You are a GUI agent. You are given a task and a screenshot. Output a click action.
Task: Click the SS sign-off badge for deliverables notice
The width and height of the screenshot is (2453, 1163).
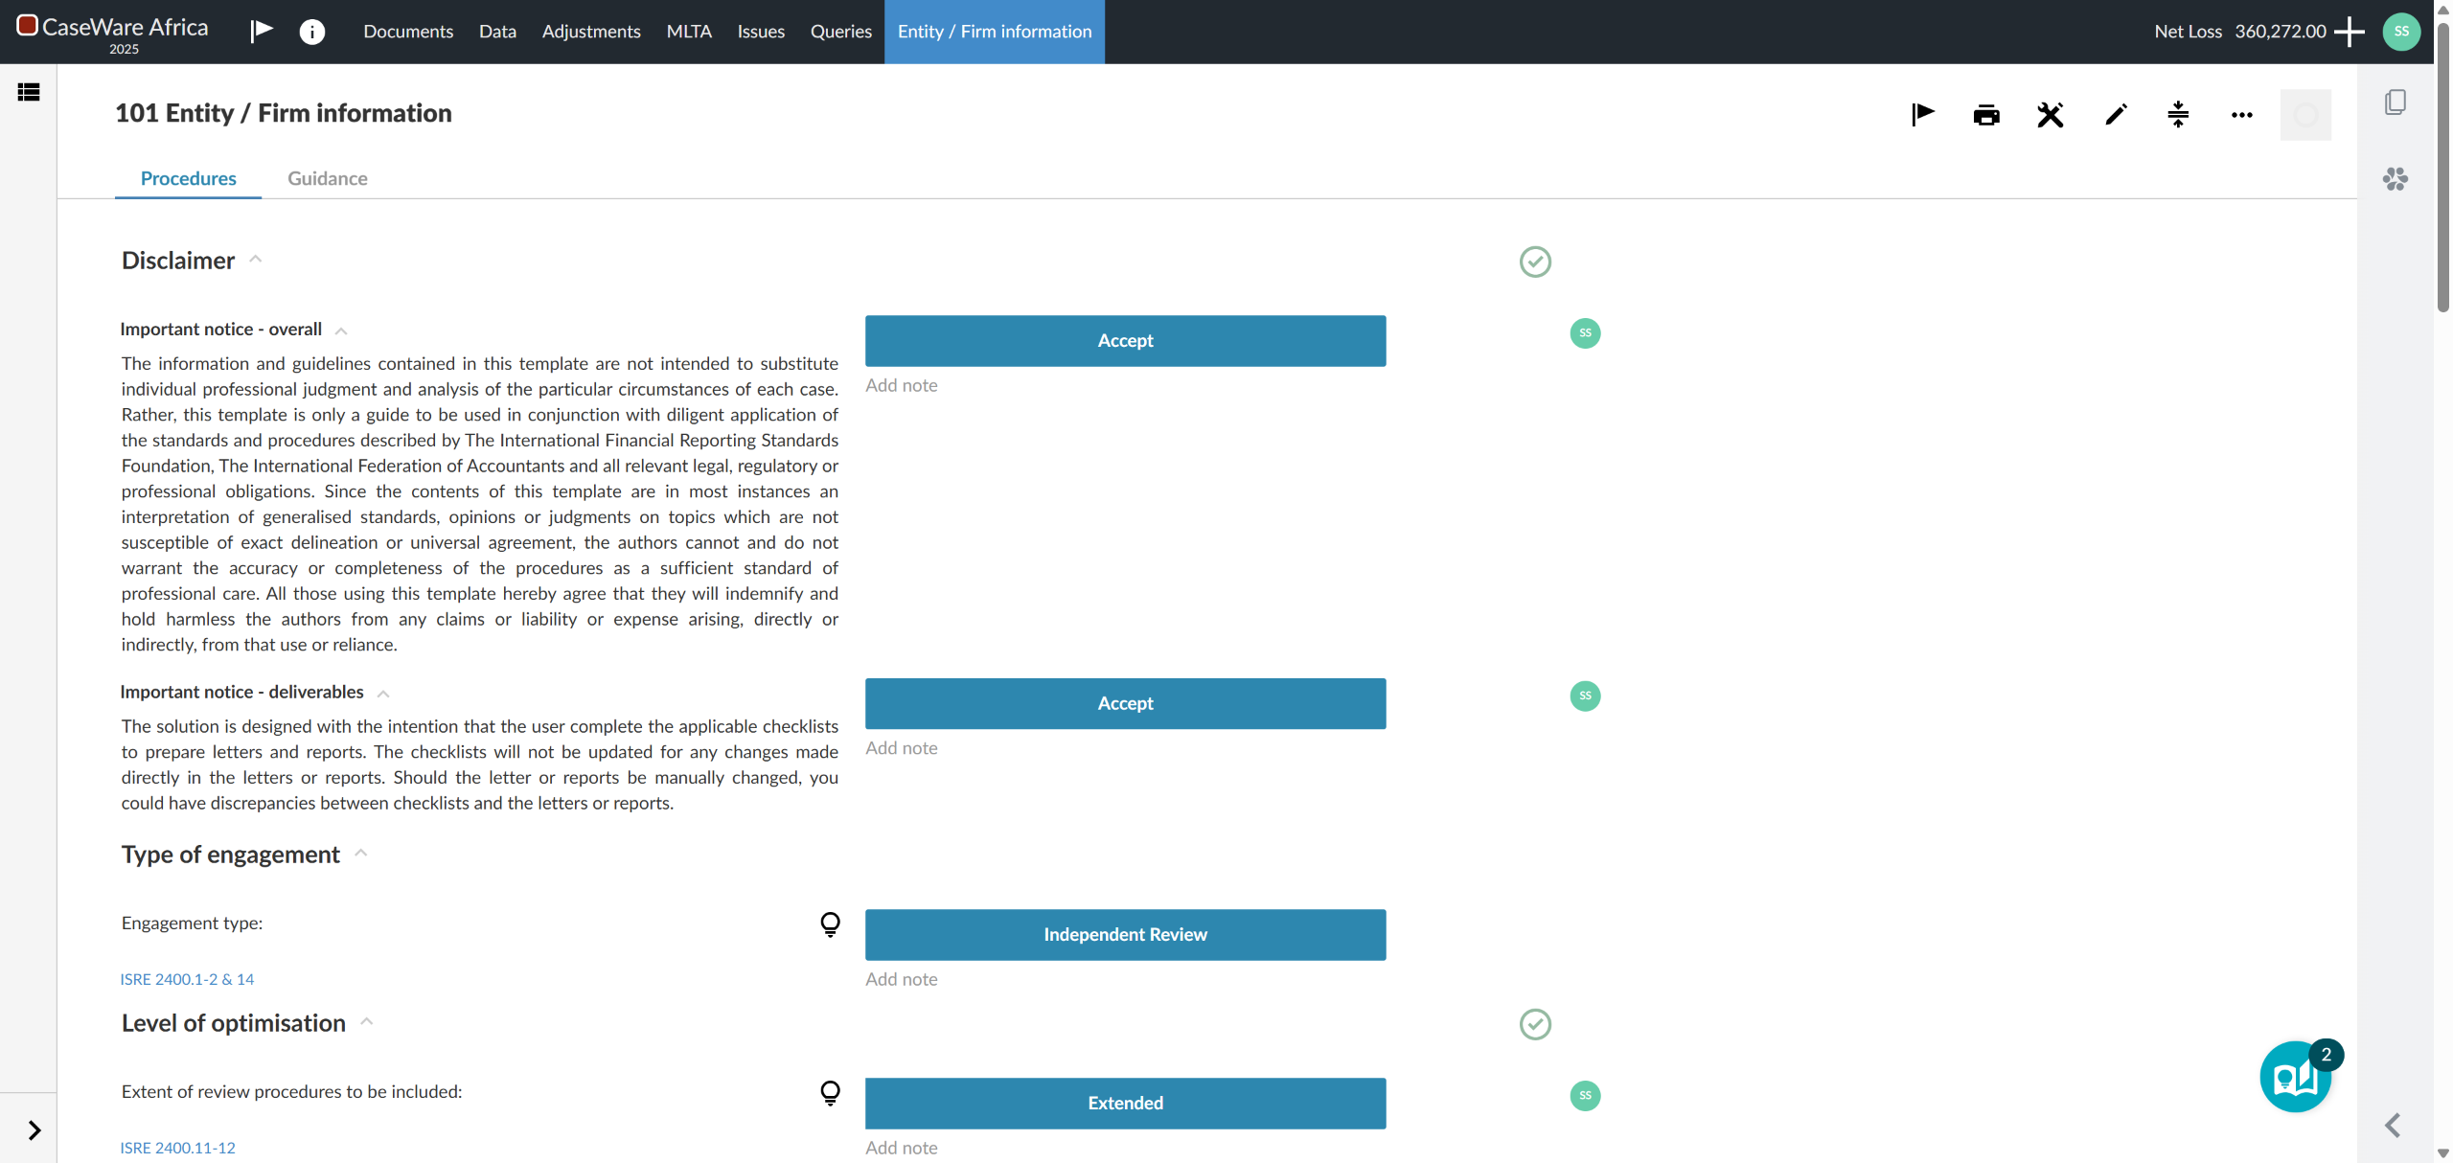click(1585, 696)
